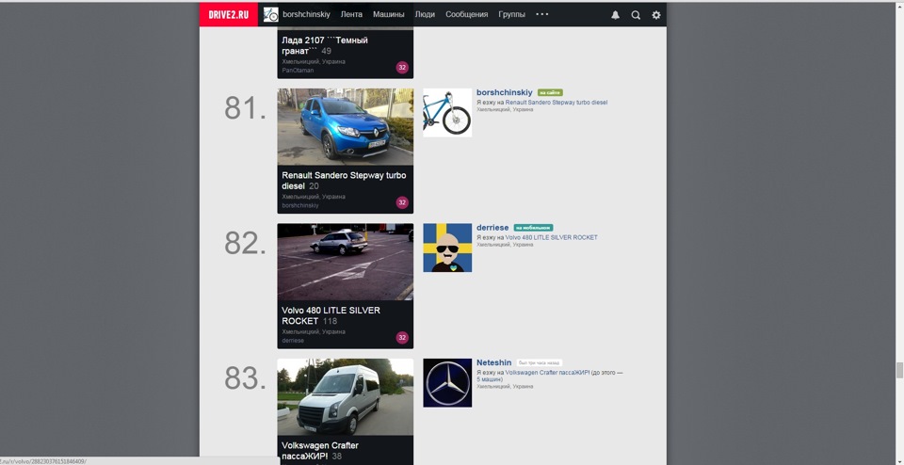904x465 pixels.
Task: Open derriese username link
Action: (x=492, y=228)
